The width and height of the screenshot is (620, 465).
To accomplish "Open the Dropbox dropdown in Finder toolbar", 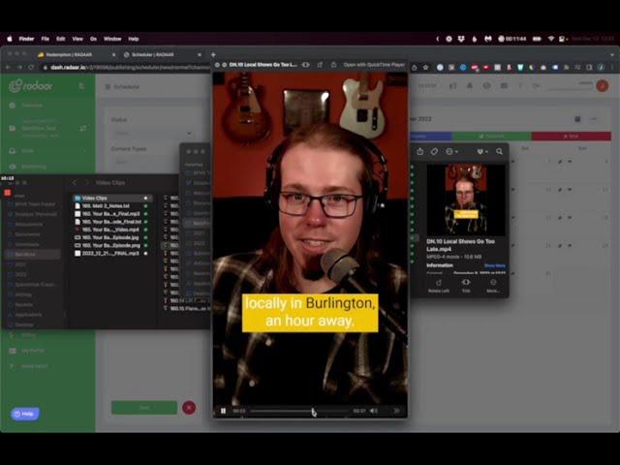I will click(482, 151).
